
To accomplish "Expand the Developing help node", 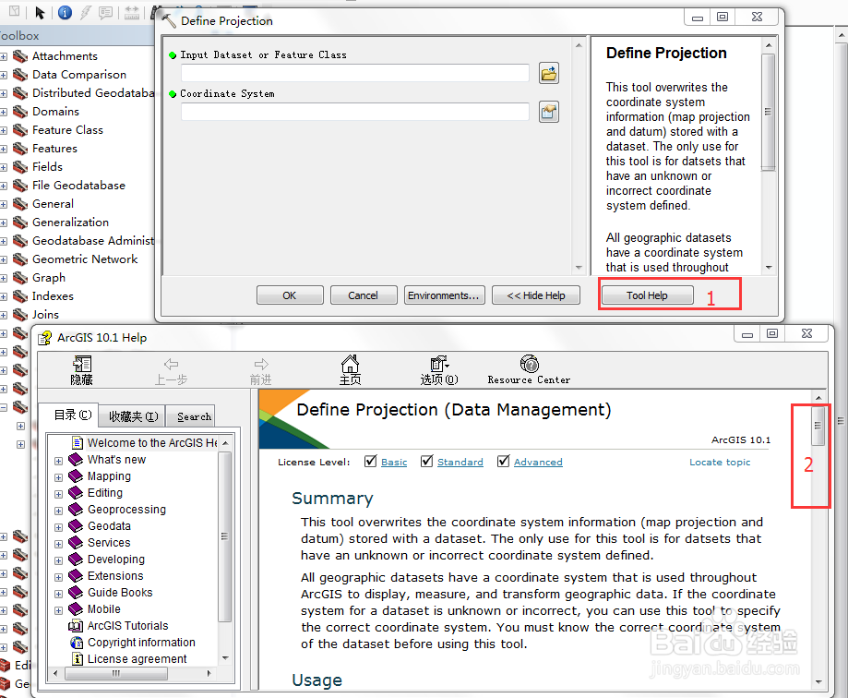I will coord(58,560).
